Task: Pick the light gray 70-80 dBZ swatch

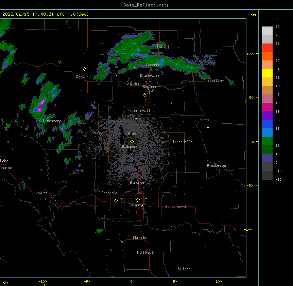Action: click(x=267, y=31)
